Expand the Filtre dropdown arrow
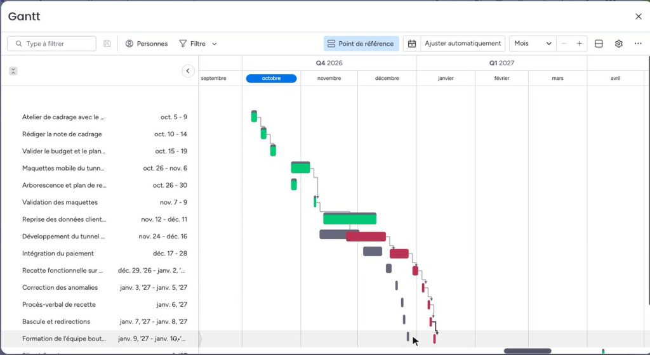650x355 pixels. tap(215, 44)
